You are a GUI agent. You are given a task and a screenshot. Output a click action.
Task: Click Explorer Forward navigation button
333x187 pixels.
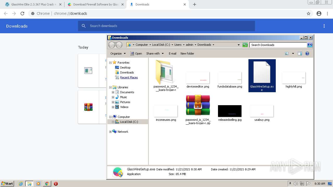[119, 45]
